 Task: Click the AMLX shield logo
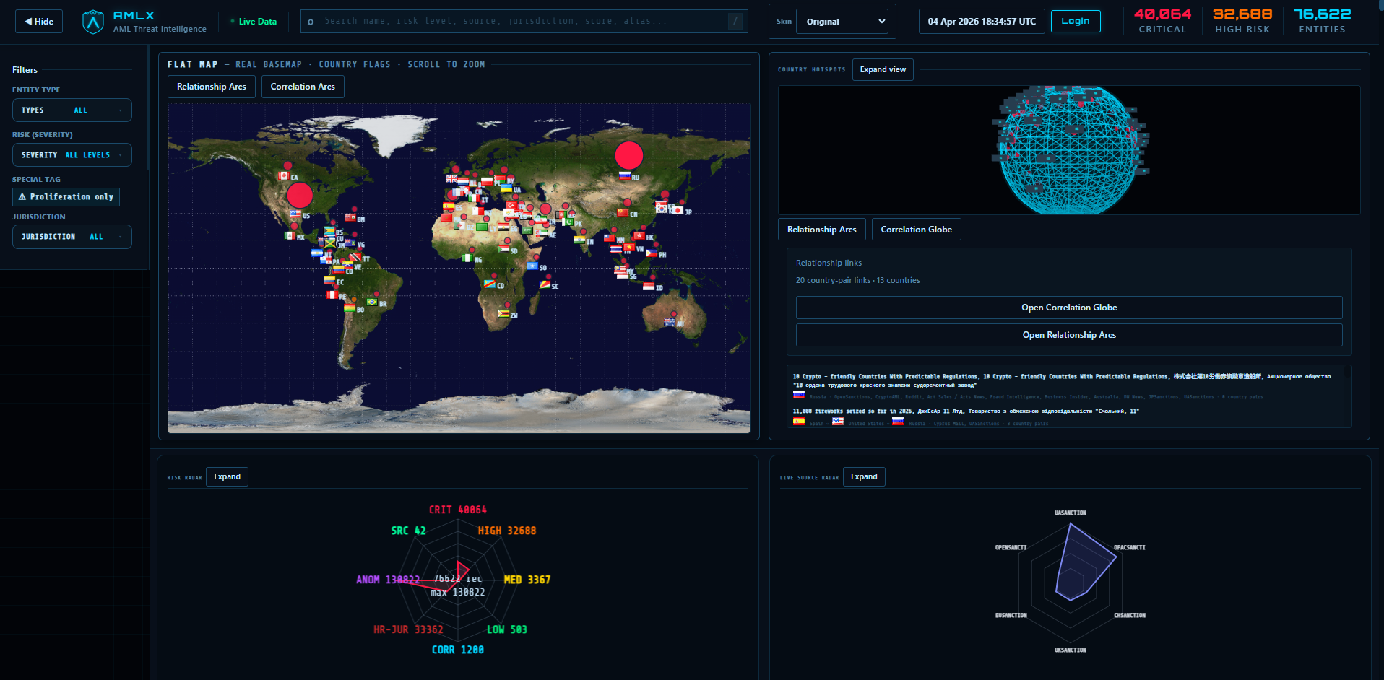[x=93, y=20]
